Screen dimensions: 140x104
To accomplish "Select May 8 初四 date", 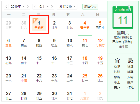I will click(39, 43).
